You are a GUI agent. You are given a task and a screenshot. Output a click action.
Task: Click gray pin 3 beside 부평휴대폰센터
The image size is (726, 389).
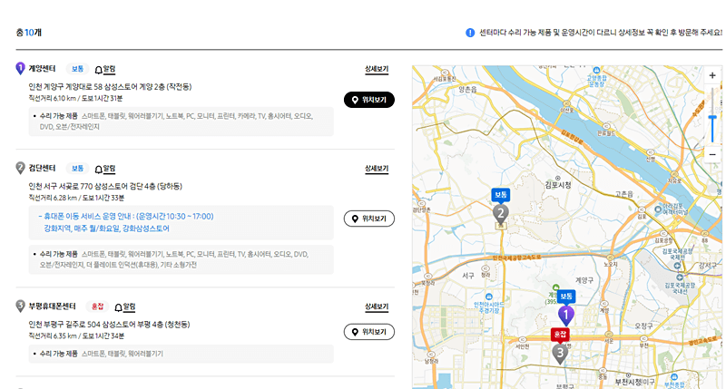click(x=20, y=306)
